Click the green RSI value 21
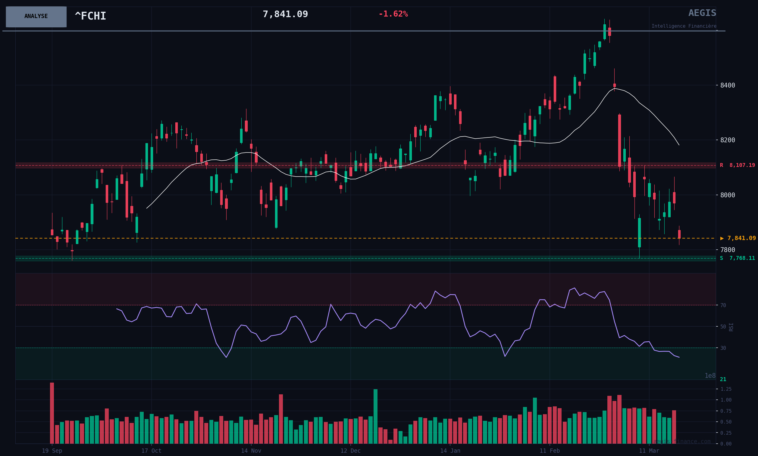Viewport: 758px width, 456px height. coord(723,379)
